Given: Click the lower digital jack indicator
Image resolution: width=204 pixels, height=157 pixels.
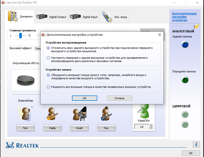Looking at the screenshot, I should [185, 124].
